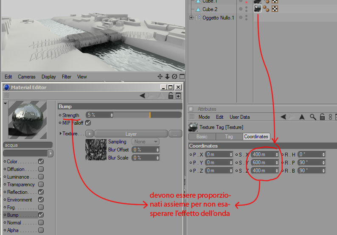Click the Material Editor back arrow
Viewport: 337px width, 235px height.
click(142, 95)
